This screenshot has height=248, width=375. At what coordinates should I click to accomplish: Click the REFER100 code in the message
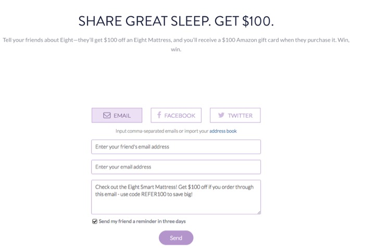click(x=154, y=194)
